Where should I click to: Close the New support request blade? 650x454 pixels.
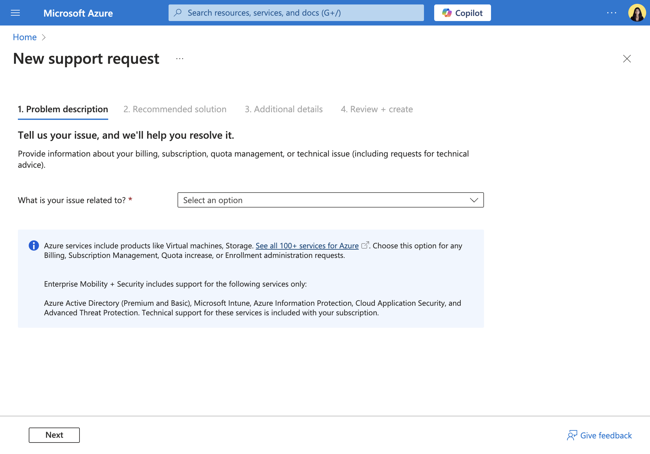pos(627,59)
